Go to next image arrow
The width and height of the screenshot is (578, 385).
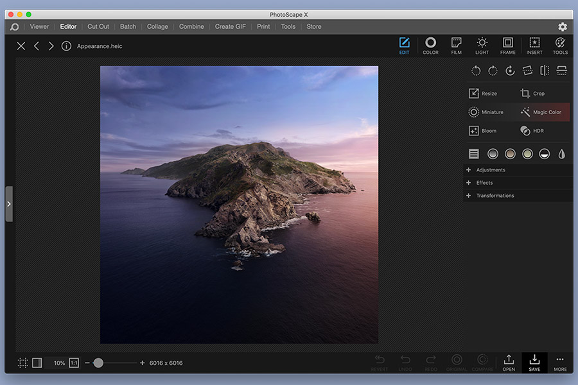click(51, 46)
